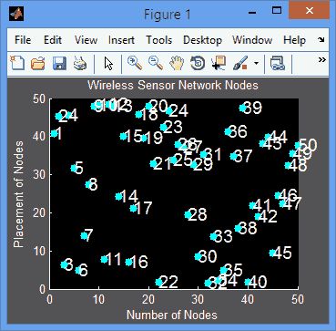Select node marker labeled 30
The image size is (336, 331).
click(199, 256)
